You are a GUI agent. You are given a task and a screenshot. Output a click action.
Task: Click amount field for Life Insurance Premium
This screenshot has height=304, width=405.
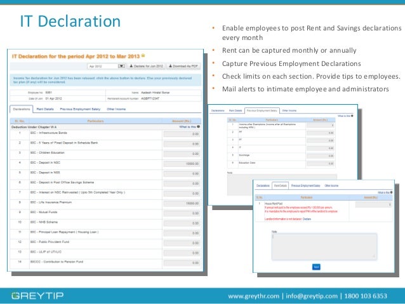(x=182, y=204)
